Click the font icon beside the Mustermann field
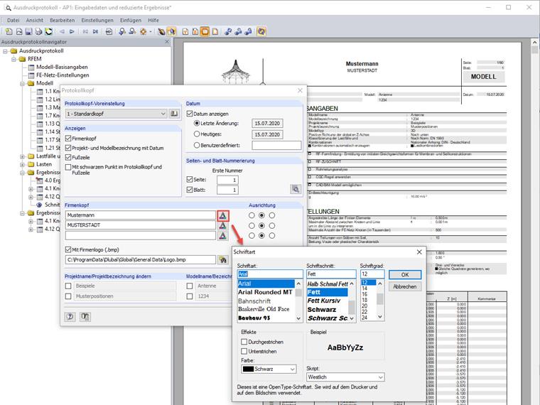 pyautogui.click(x=222, y=215)
